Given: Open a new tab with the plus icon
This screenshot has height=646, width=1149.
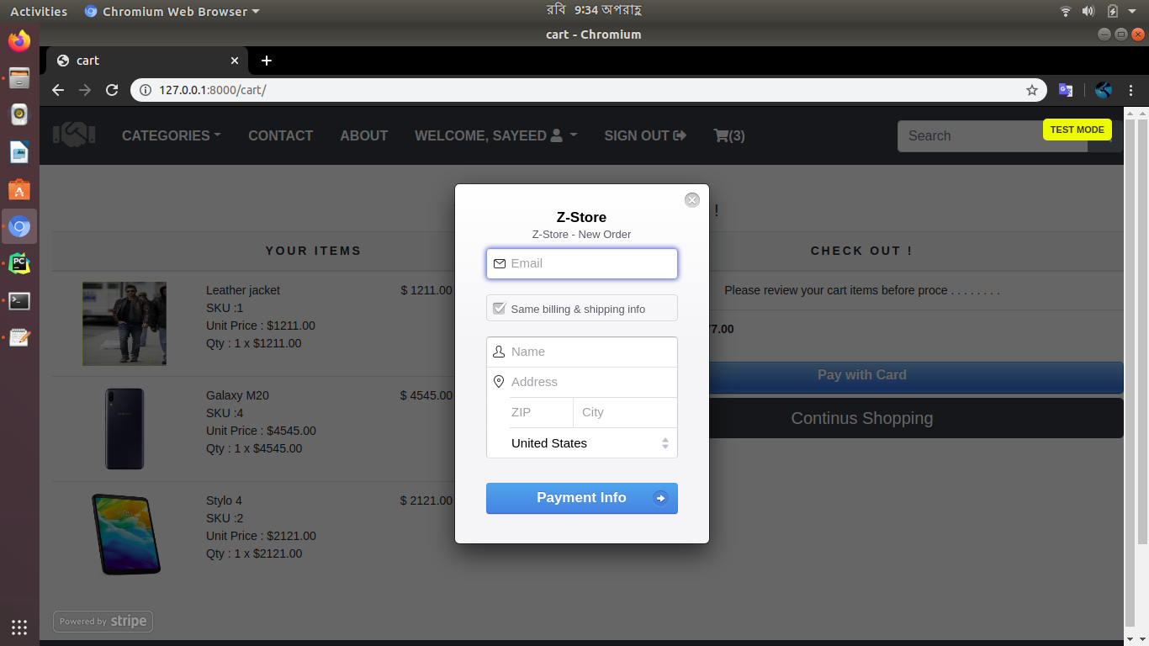Looking at the screenshot, I should pos(267,61).
